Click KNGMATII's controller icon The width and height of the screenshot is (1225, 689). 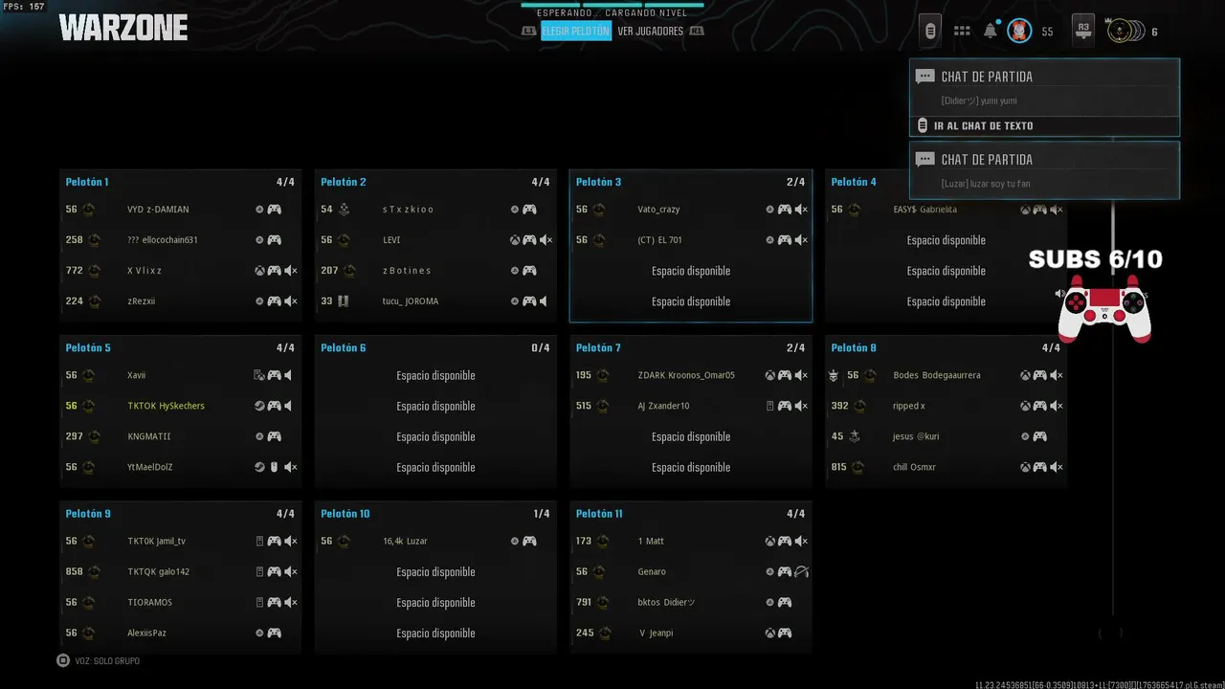(274, 436)
